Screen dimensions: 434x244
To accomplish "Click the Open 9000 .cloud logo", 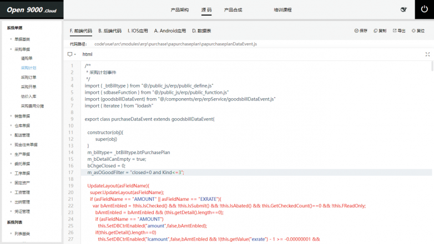I will [x=31, y=9].
